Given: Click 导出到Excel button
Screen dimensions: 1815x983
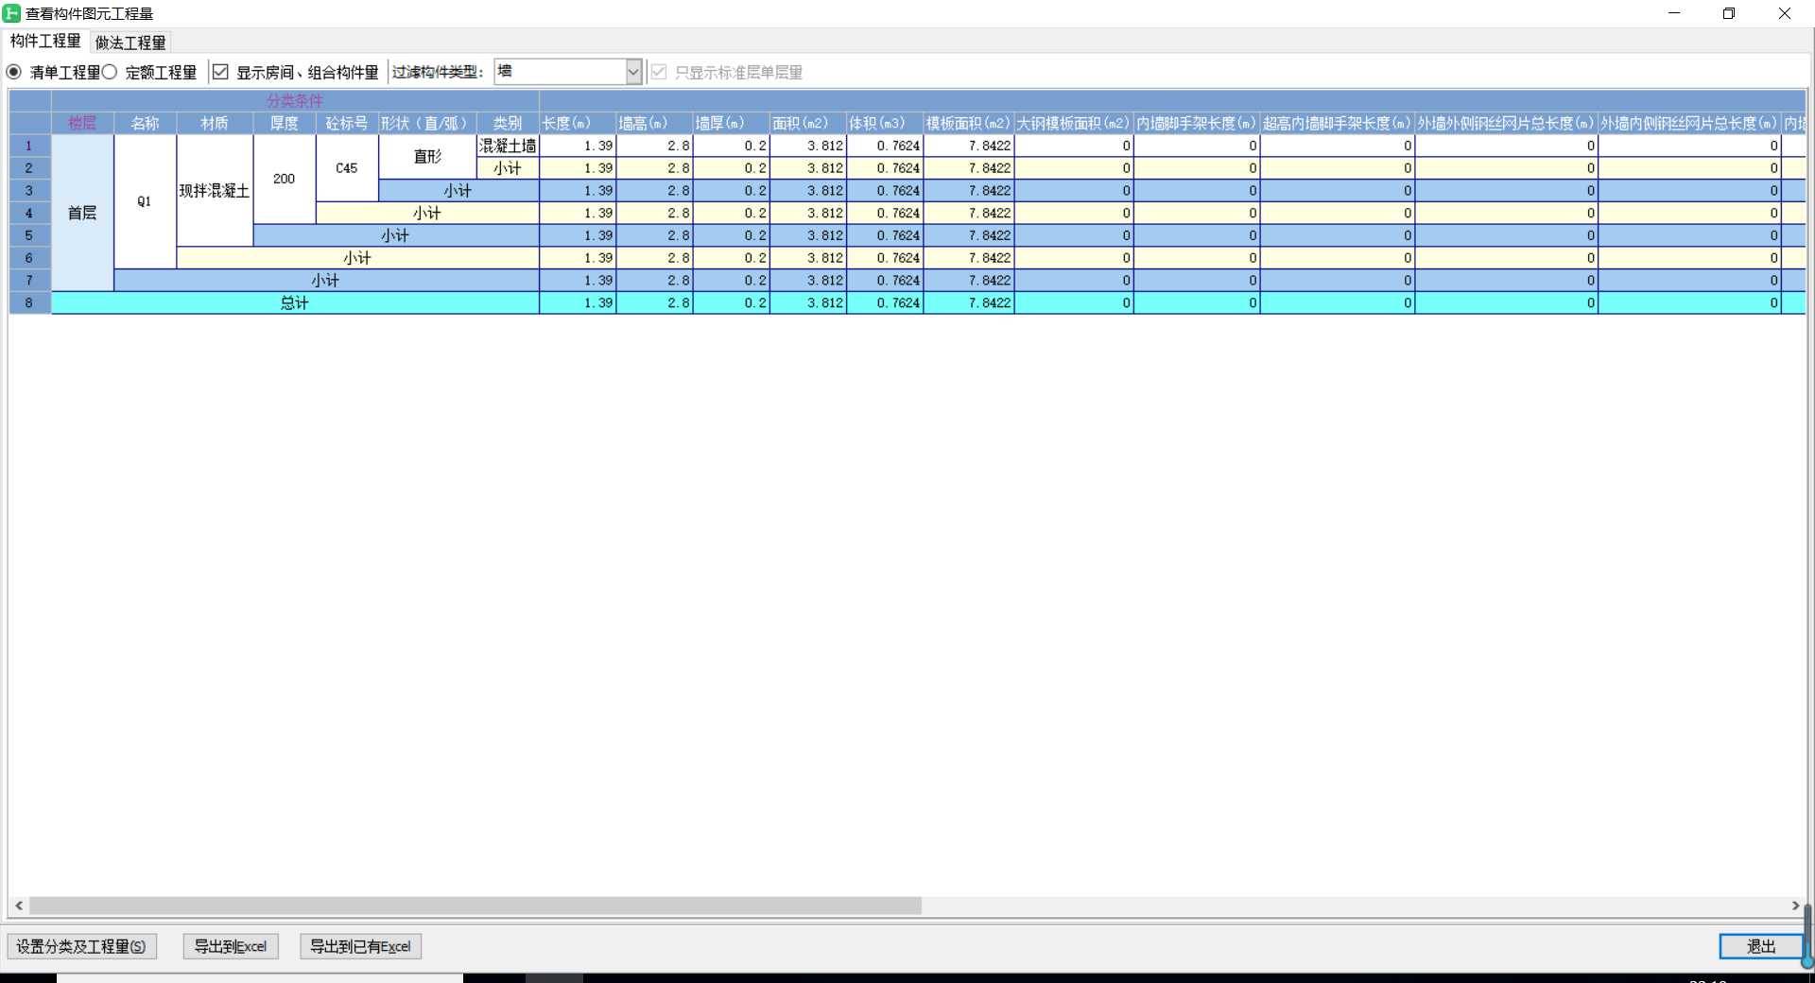Looking at the screenshot, I should [x=231, y=946].
